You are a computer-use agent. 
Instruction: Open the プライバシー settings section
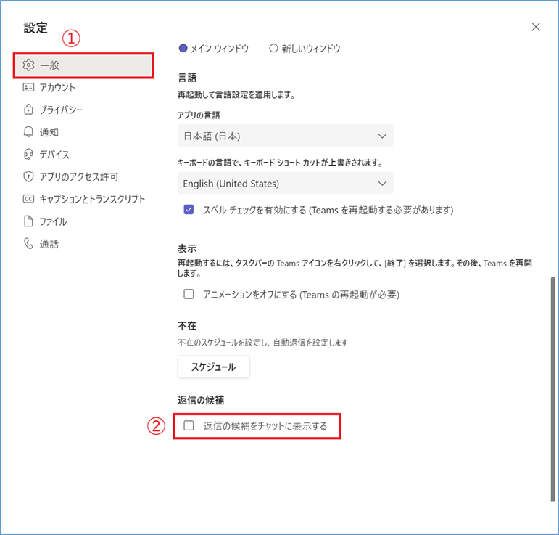point(61,110)
